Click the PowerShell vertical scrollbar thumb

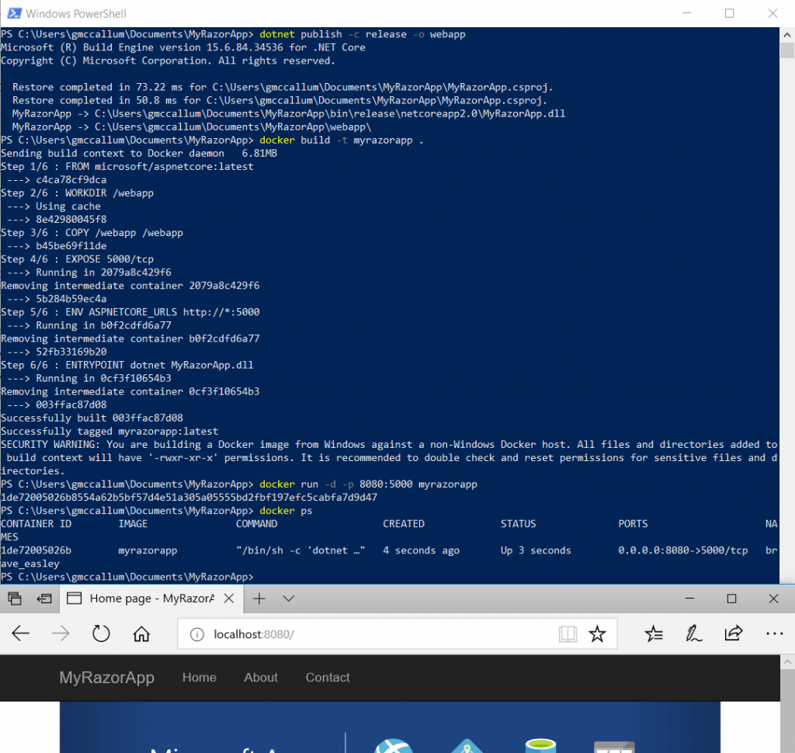click(x=787, y=50)
